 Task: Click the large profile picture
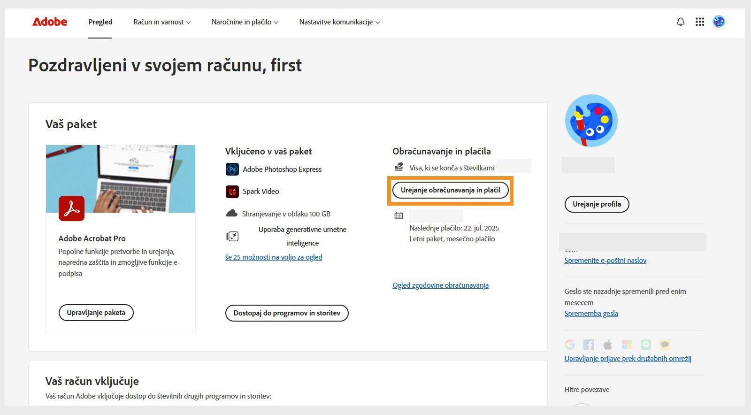click(x=591, y=121)
